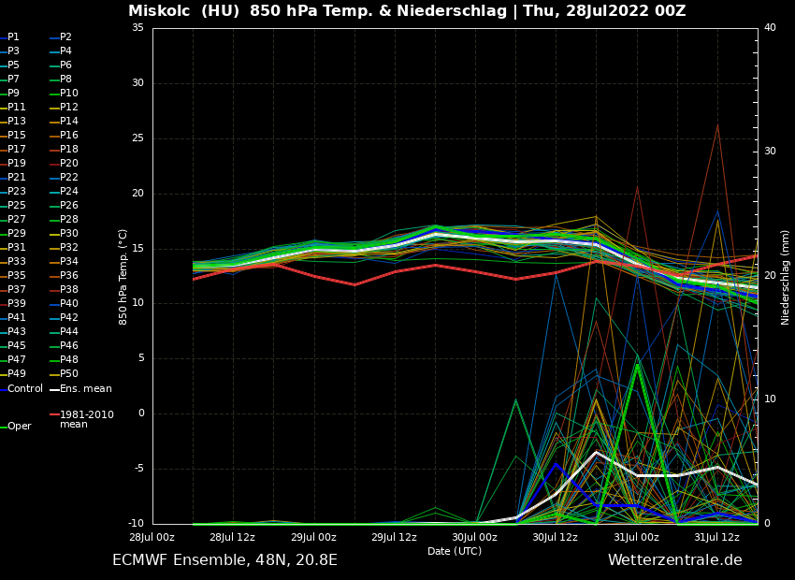Click the white swatch beside Ens. mean
Viewport: 795px width, 580px height.
point(54,389)
